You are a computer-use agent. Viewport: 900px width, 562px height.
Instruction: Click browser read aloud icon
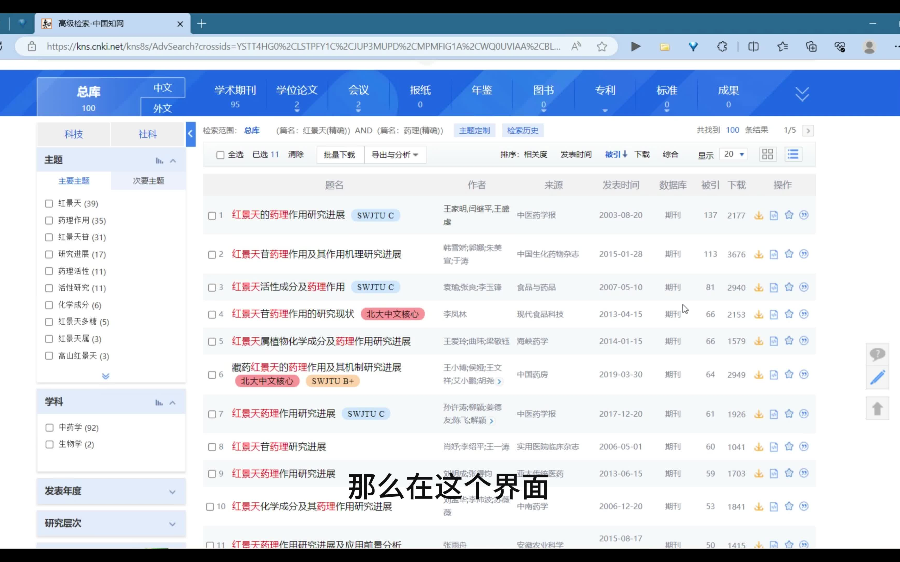click(576, 47)
